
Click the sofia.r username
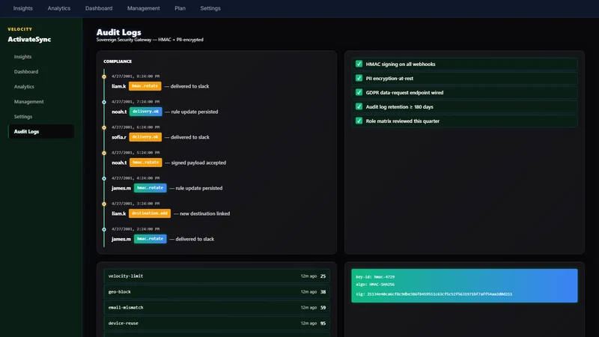point(119,137)
